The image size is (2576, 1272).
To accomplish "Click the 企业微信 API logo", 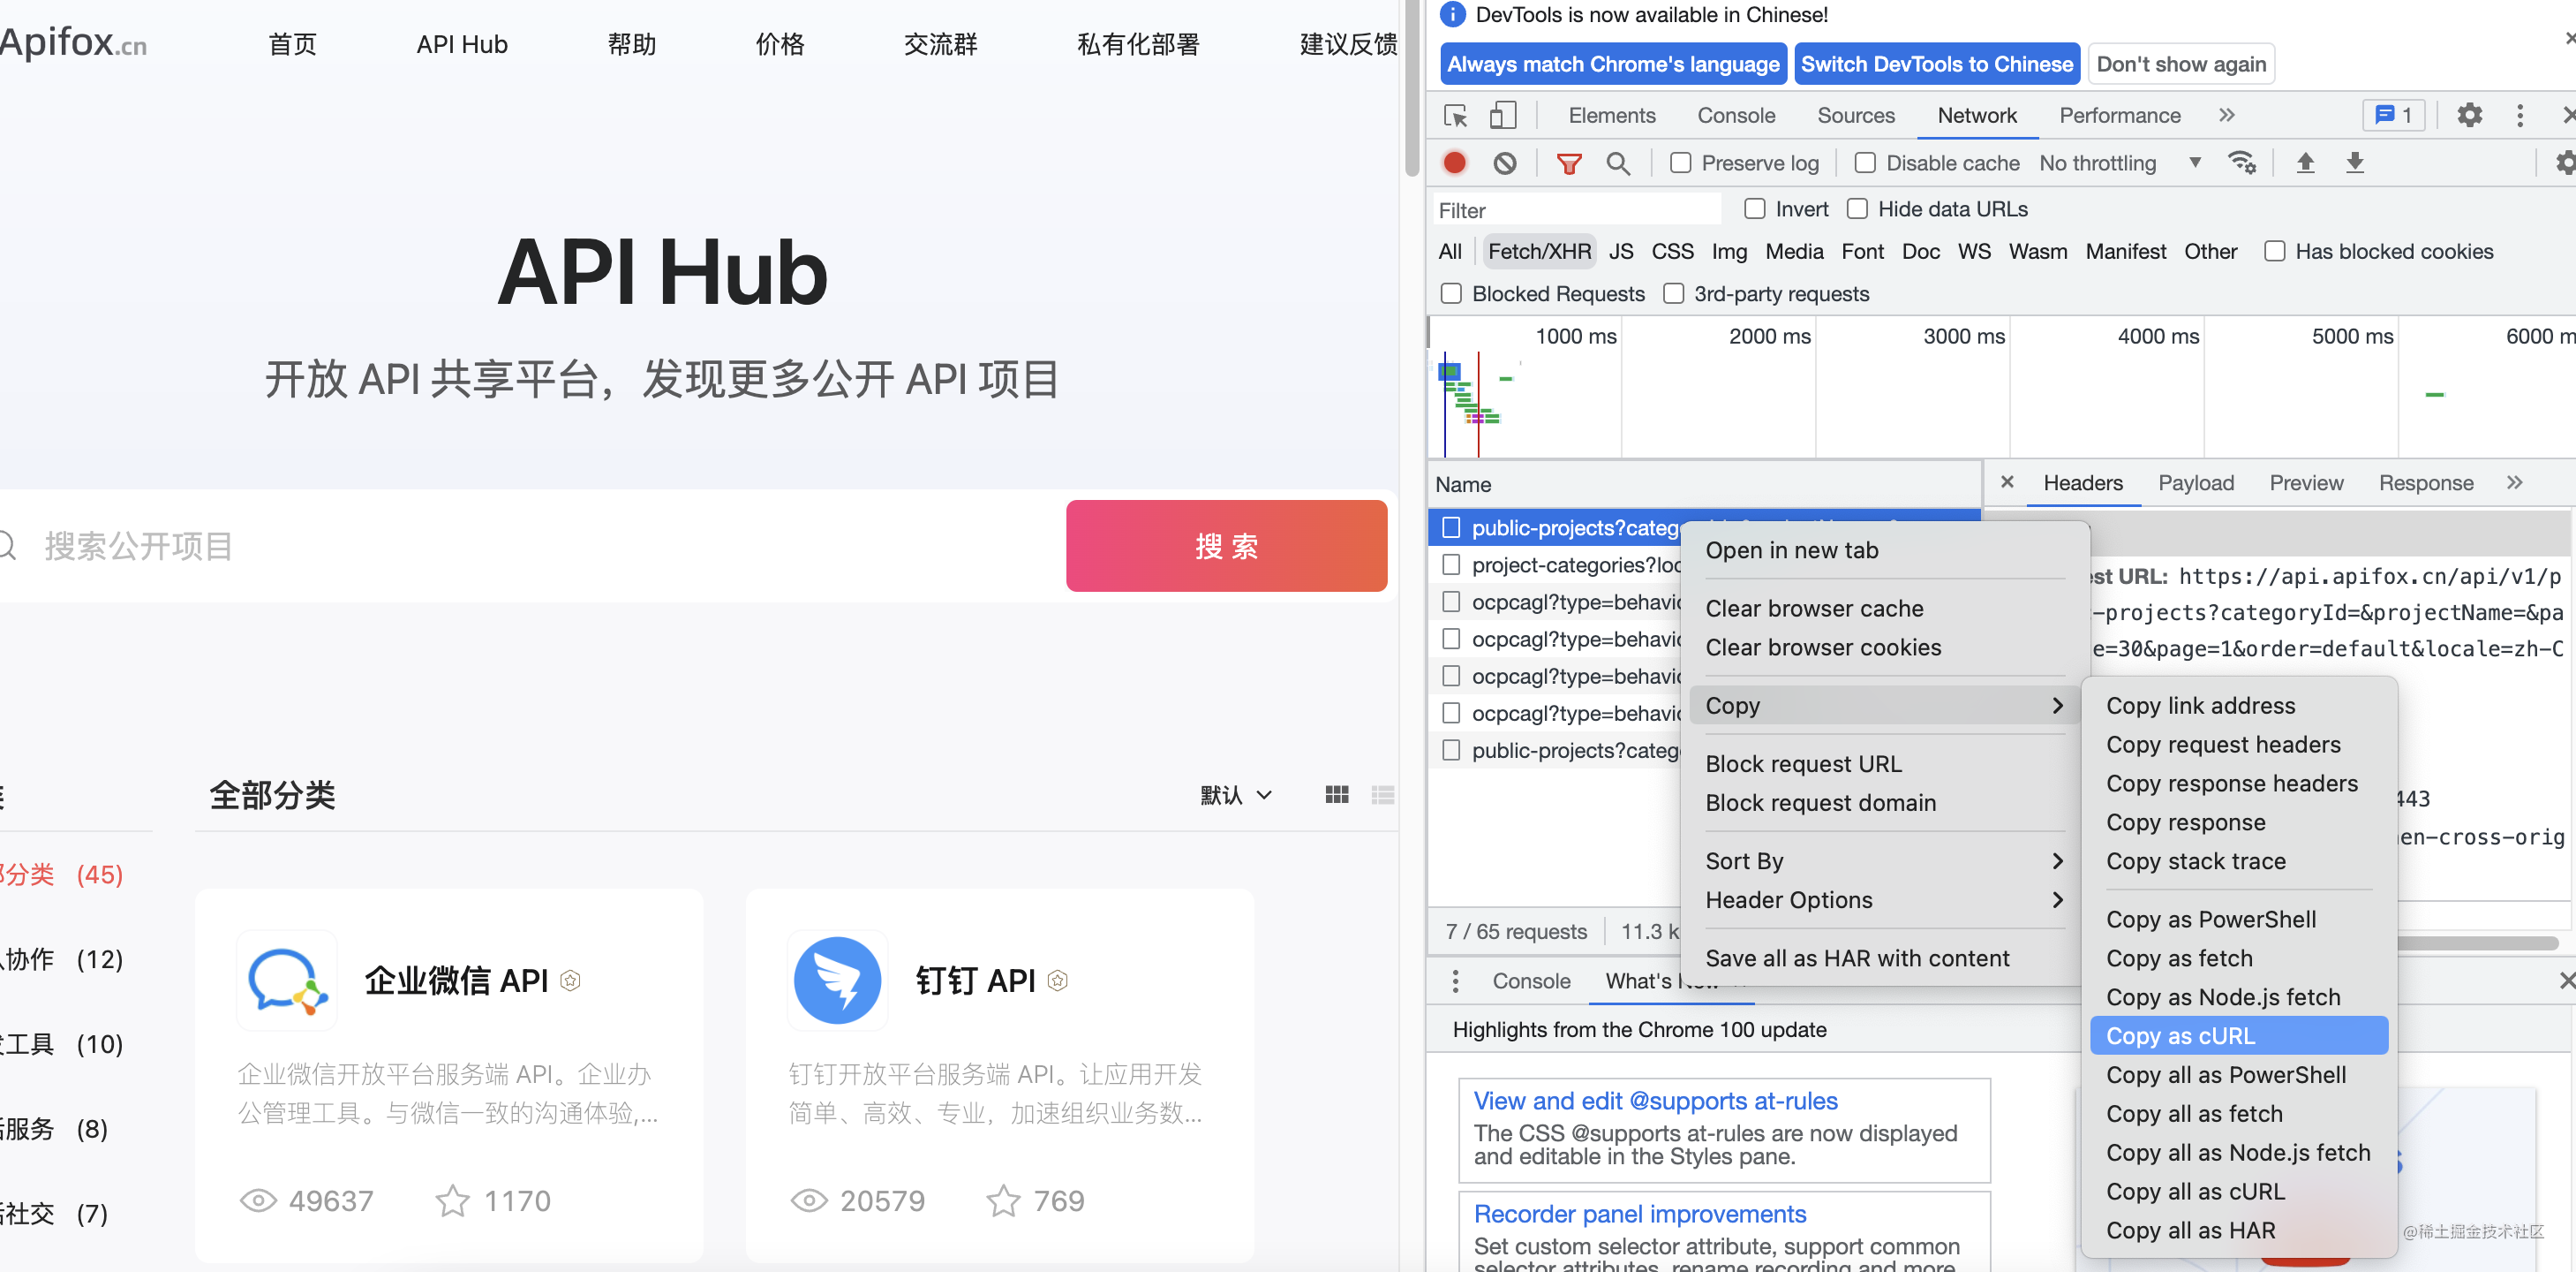I will [x=287, y=980].
